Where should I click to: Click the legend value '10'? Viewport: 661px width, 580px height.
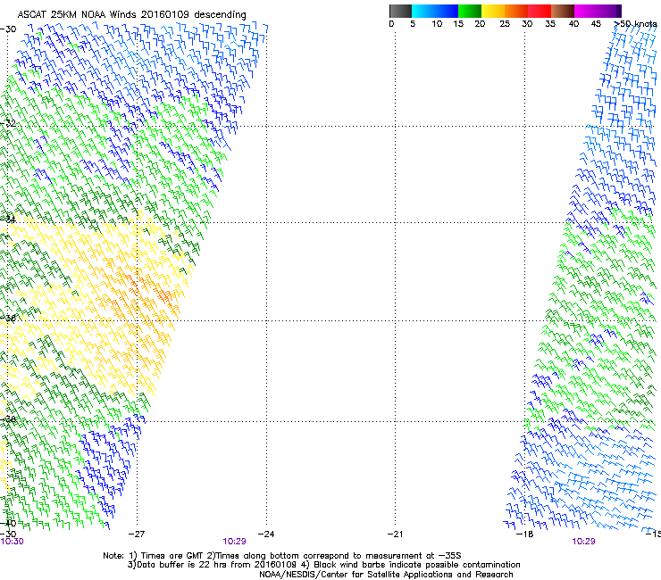tap(437, 24)
